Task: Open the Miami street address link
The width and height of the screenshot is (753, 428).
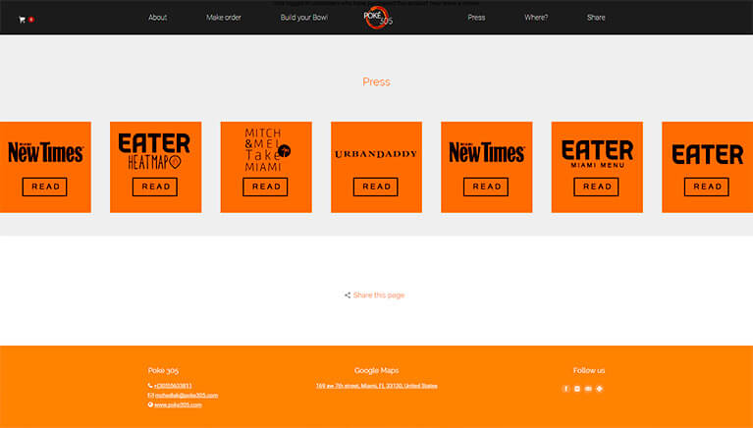Action: pyautogui.click(x=377, y=386)
